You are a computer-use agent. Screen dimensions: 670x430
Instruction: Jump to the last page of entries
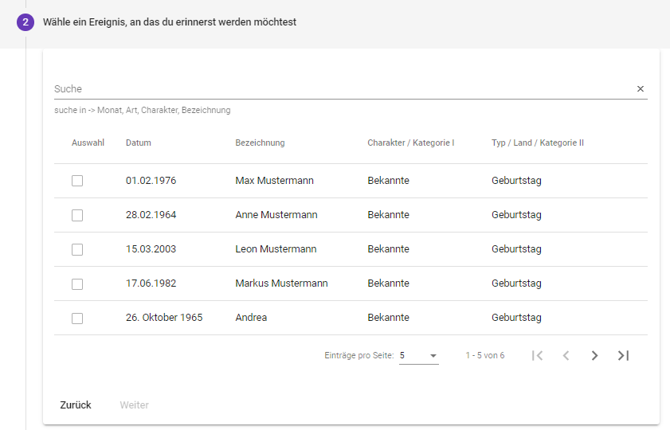[x=623, y=355]
